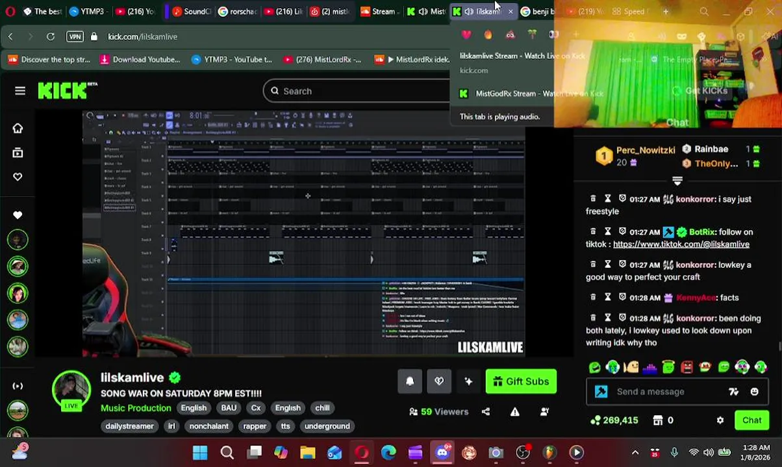Click the sparkle icon beside Gift Subs
The width and height of the screenshot is (782, 467).
pyautogui.click(x=468, y=381)
